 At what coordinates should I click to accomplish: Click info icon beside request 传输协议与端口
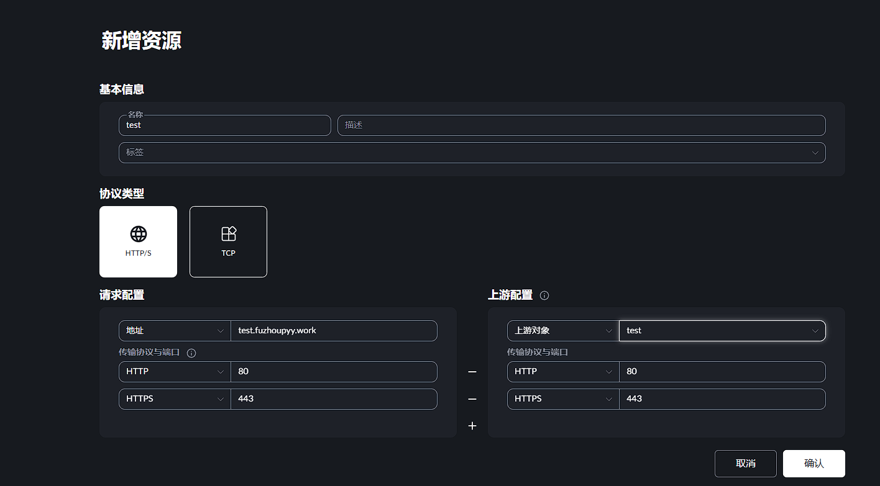(x=191, y=353)
